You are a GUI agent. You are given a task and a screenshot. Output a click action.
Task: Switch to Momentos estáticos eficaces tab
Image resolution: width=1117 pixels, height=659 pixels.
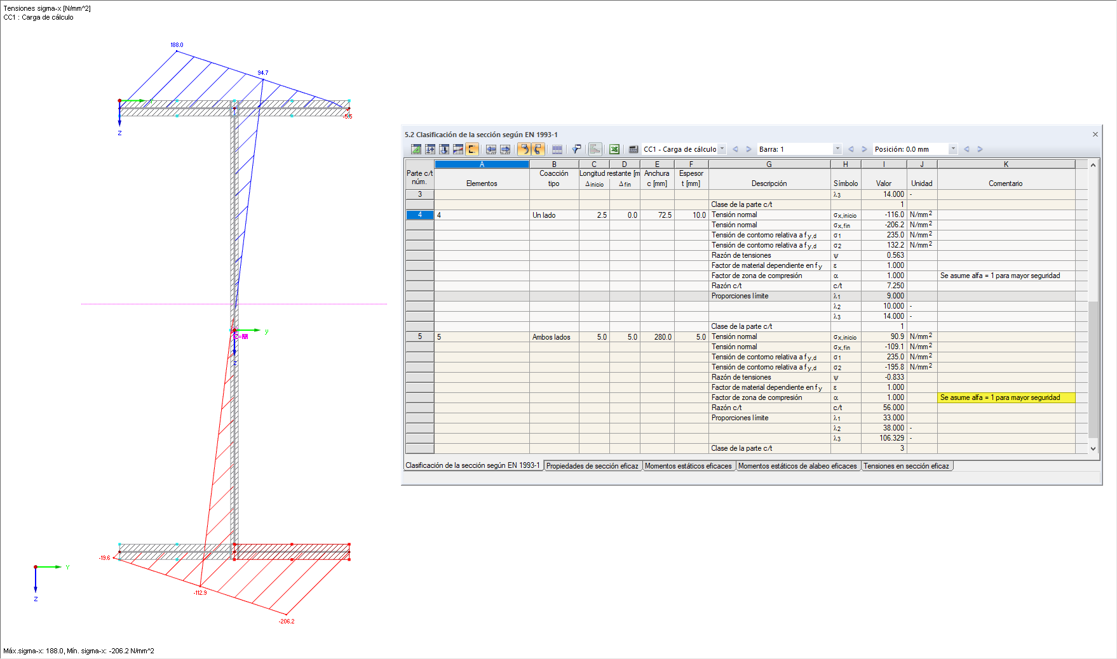tap(688, 466)
